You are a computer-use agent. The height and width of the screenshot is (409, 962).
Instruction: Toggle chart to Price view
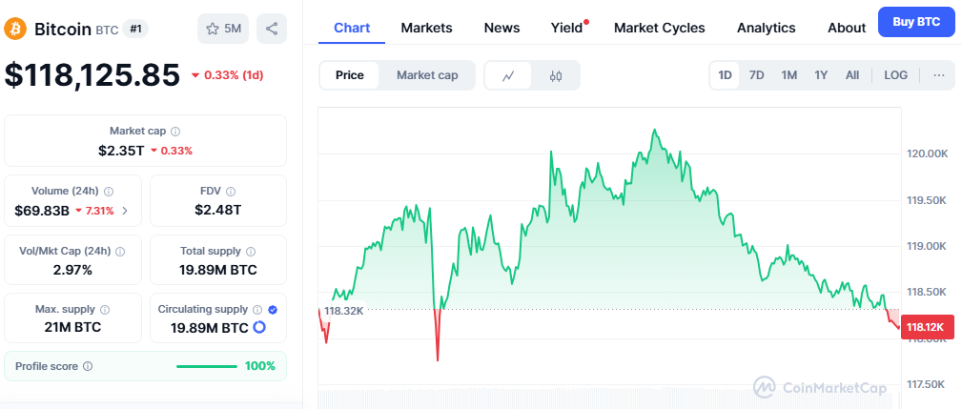[349, 75]
